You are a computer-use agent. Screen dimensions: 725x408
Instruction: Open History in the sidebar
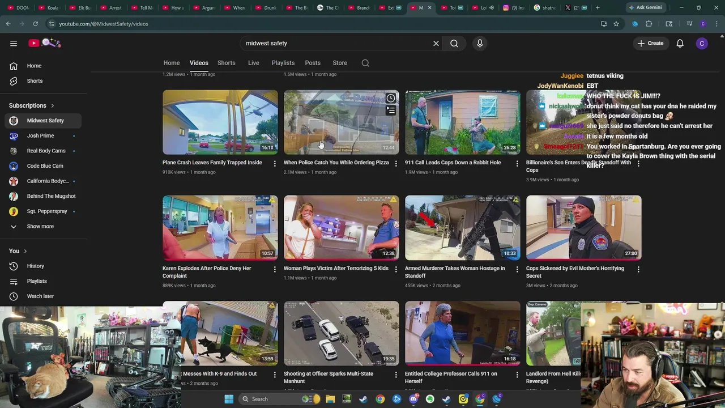[x=43, y=266]
